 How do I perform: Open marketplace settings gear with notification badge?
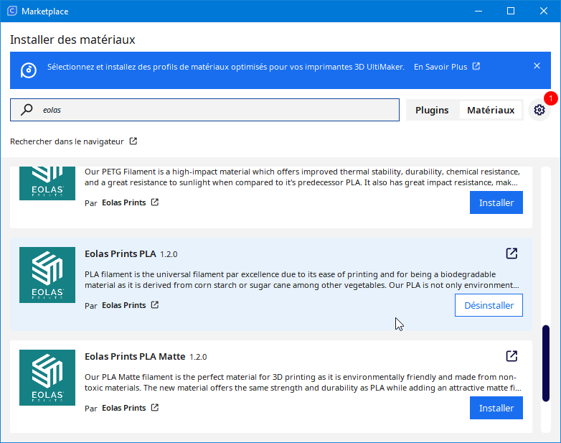click(539, 110)
